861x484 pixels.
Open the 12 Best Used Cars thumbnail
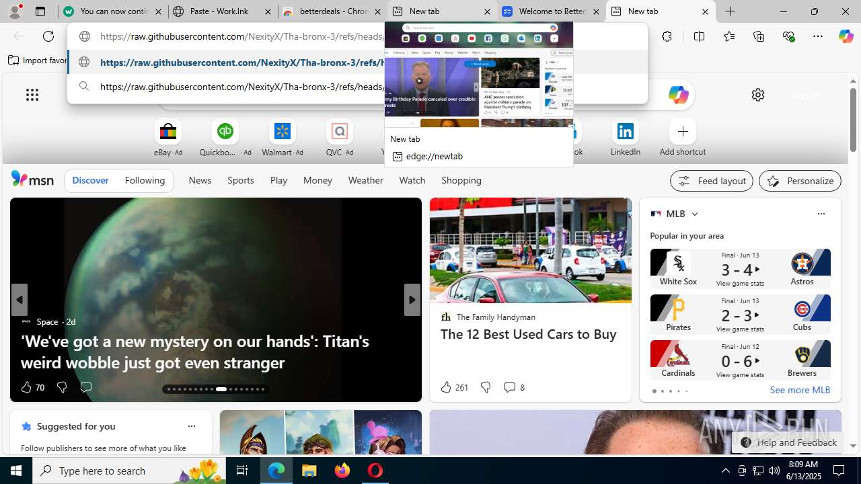coord(531,250)
